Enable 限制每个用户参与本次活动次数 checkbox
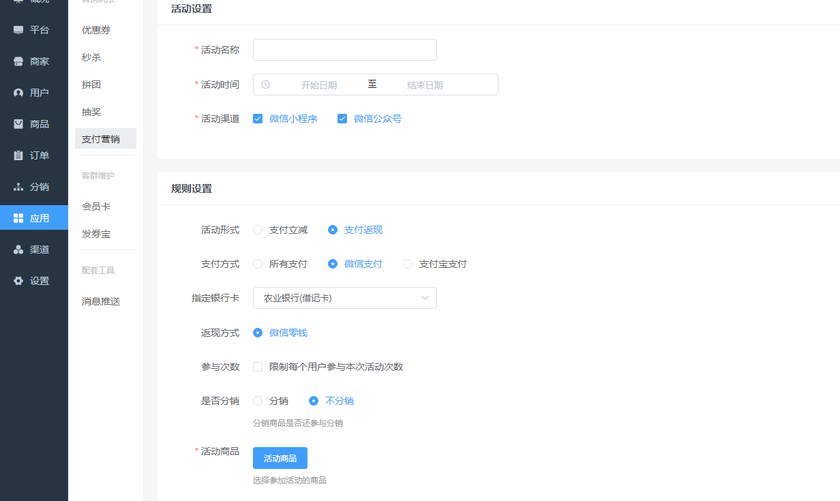 258,367
